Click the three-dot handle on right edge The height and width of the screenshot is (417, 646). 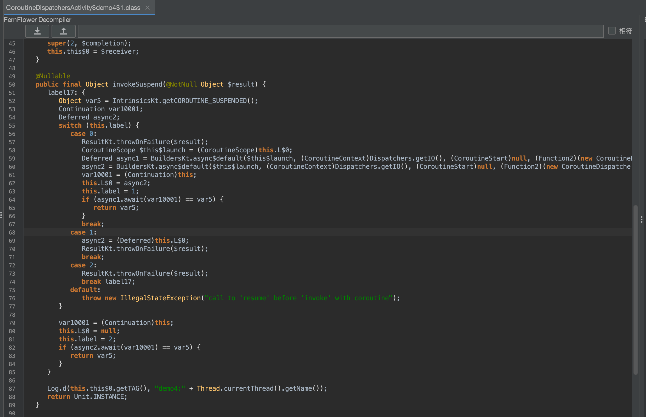(x=642, y=219)
